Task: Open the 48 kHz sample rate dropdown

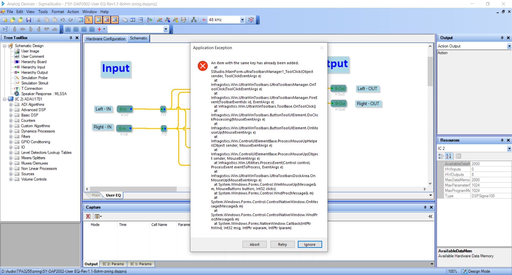Action: pyautogui.click(x=242, y=20)
